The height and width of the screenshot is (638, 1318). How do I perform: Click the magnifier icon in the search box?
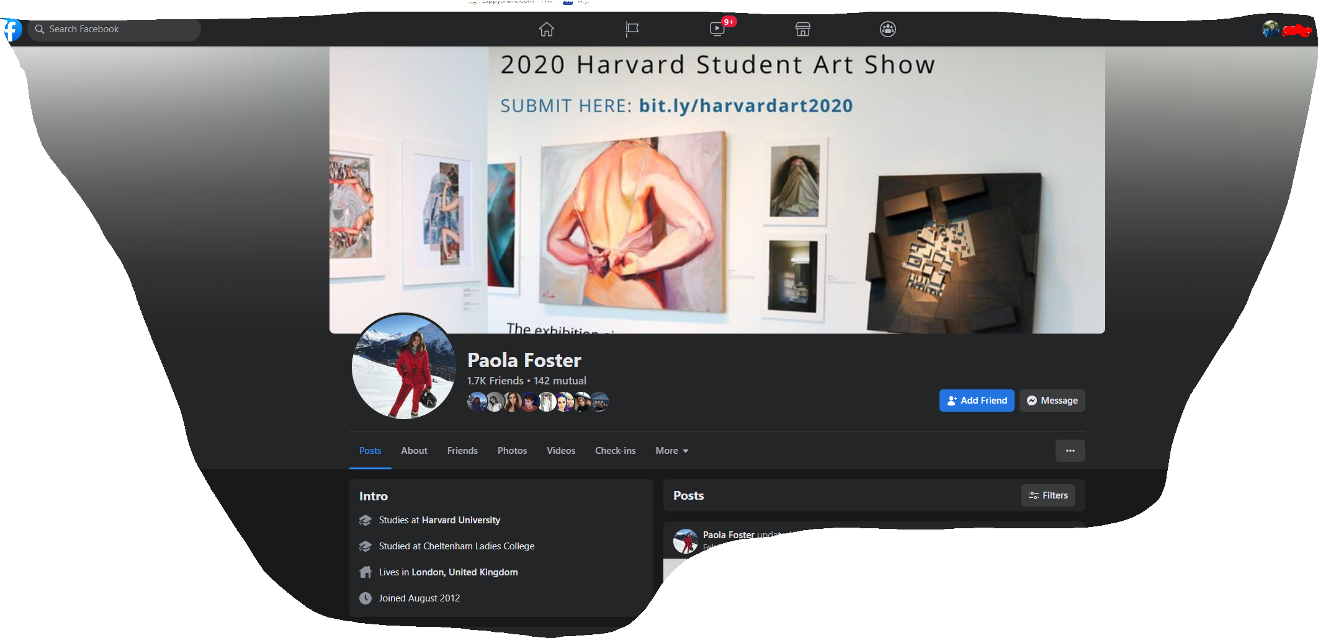(x=40, y=29)
